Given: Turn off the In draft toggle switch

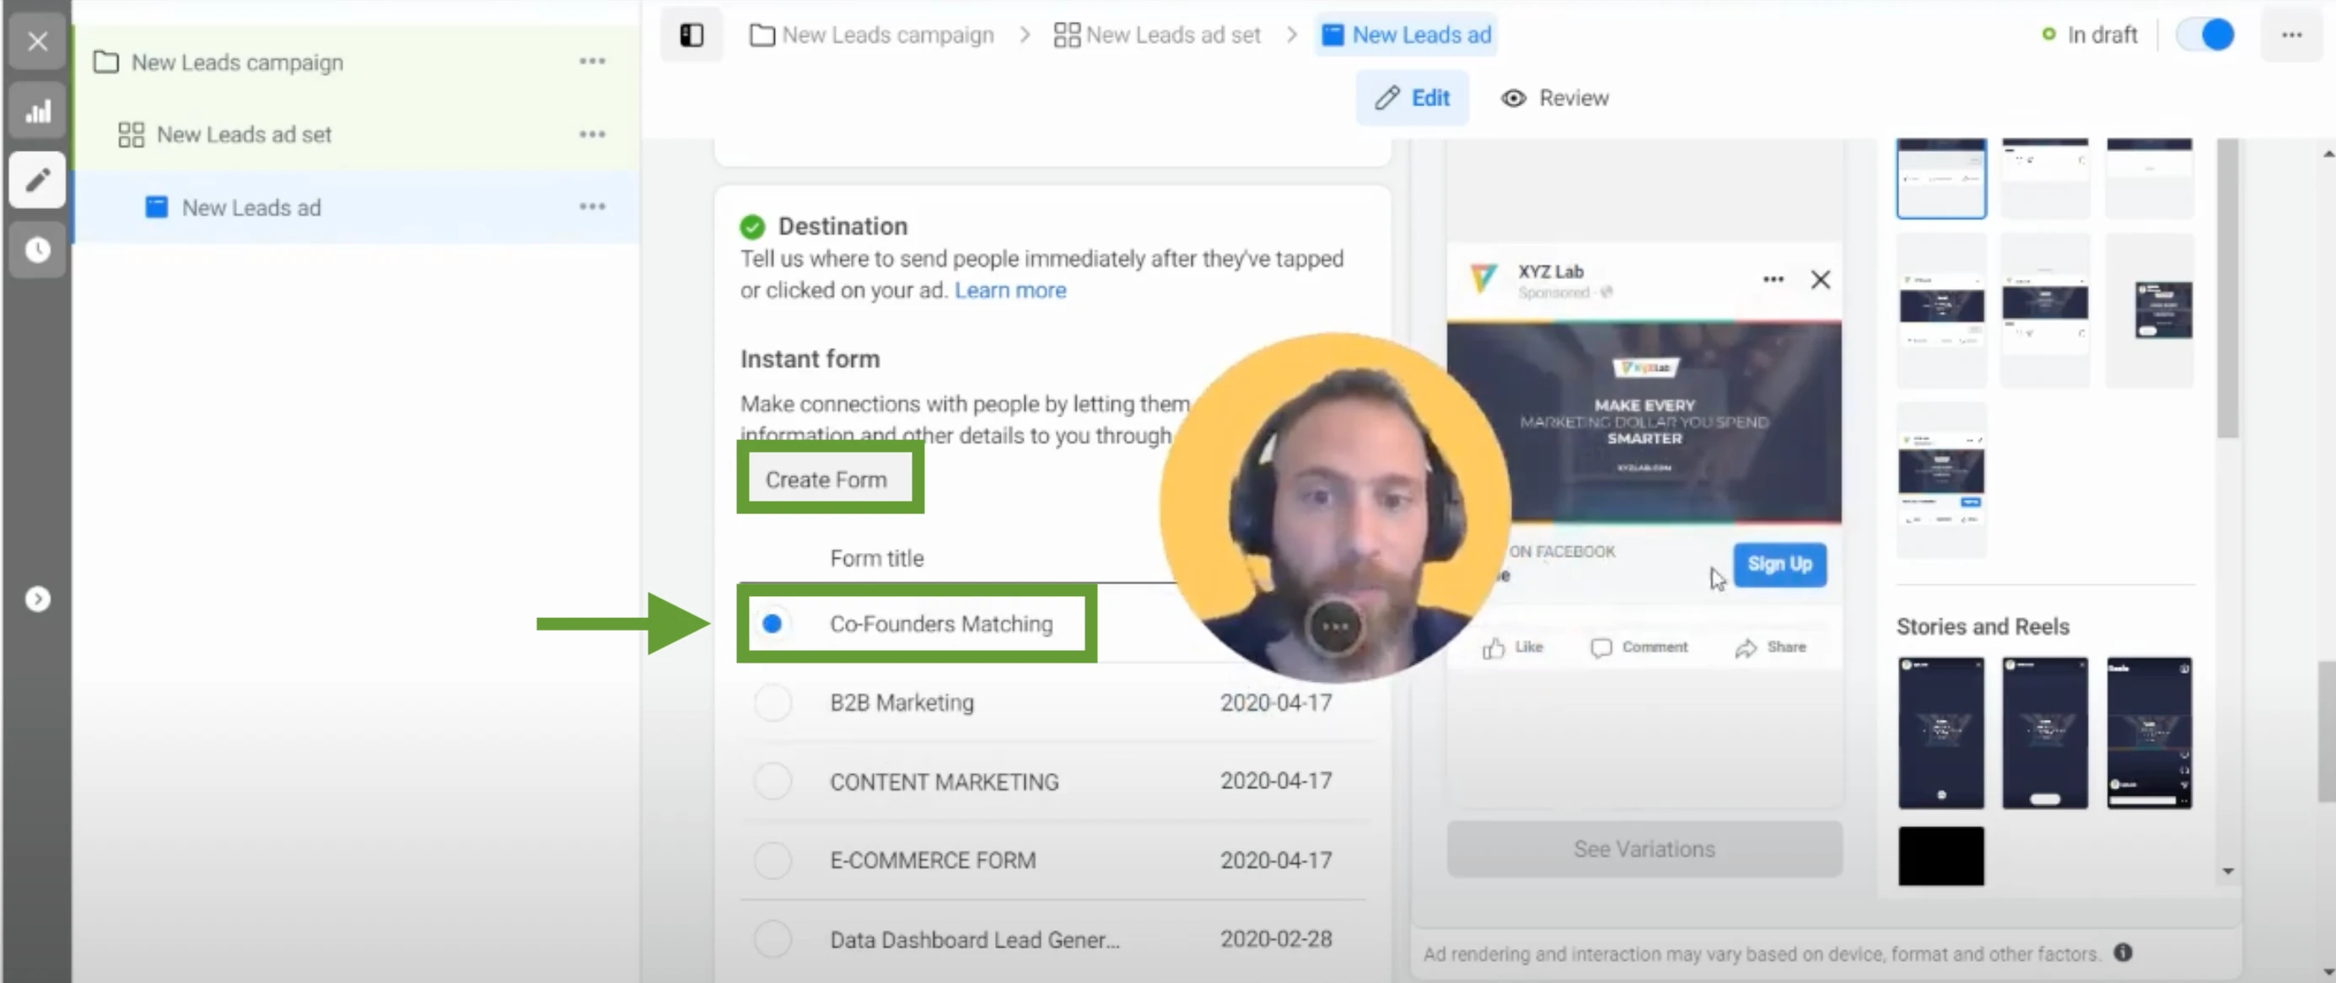Looking at the screenshot, I should pyautogui.click(x=2205, y=35).
